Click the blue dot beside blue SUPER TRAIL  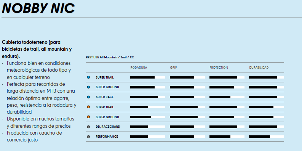pos(88,77)
